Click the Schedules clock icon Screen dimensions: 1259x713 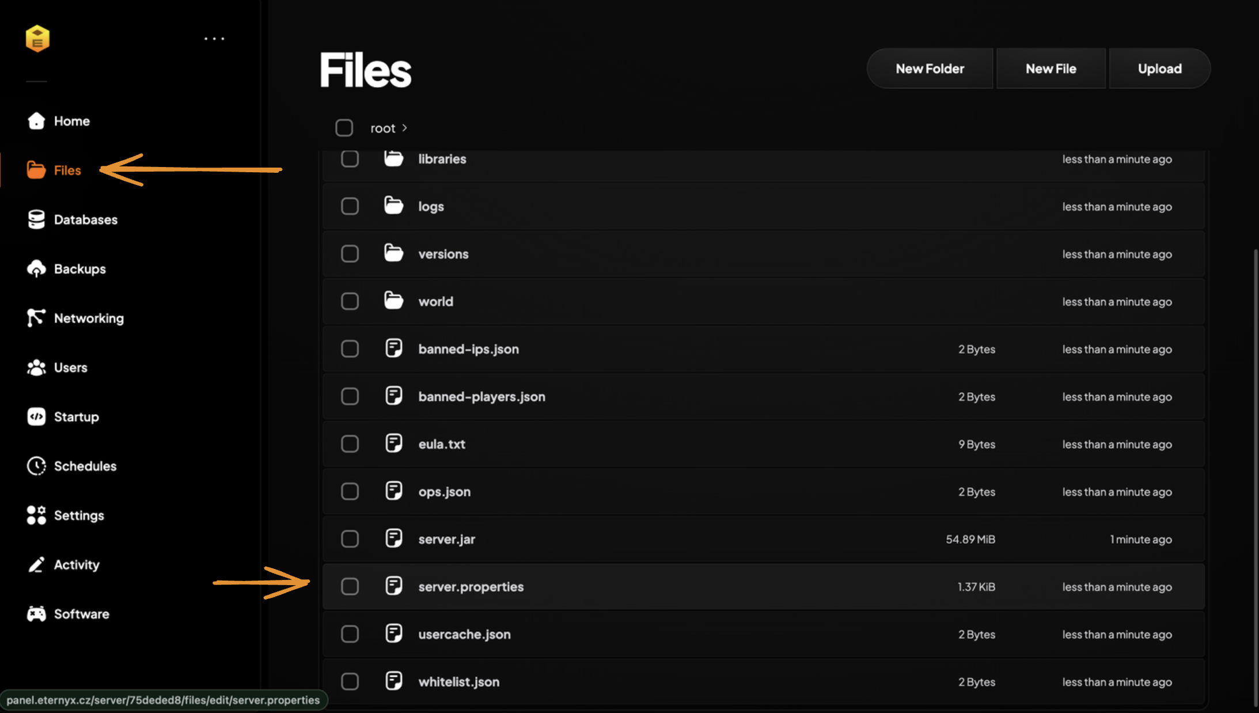[36, 466]
